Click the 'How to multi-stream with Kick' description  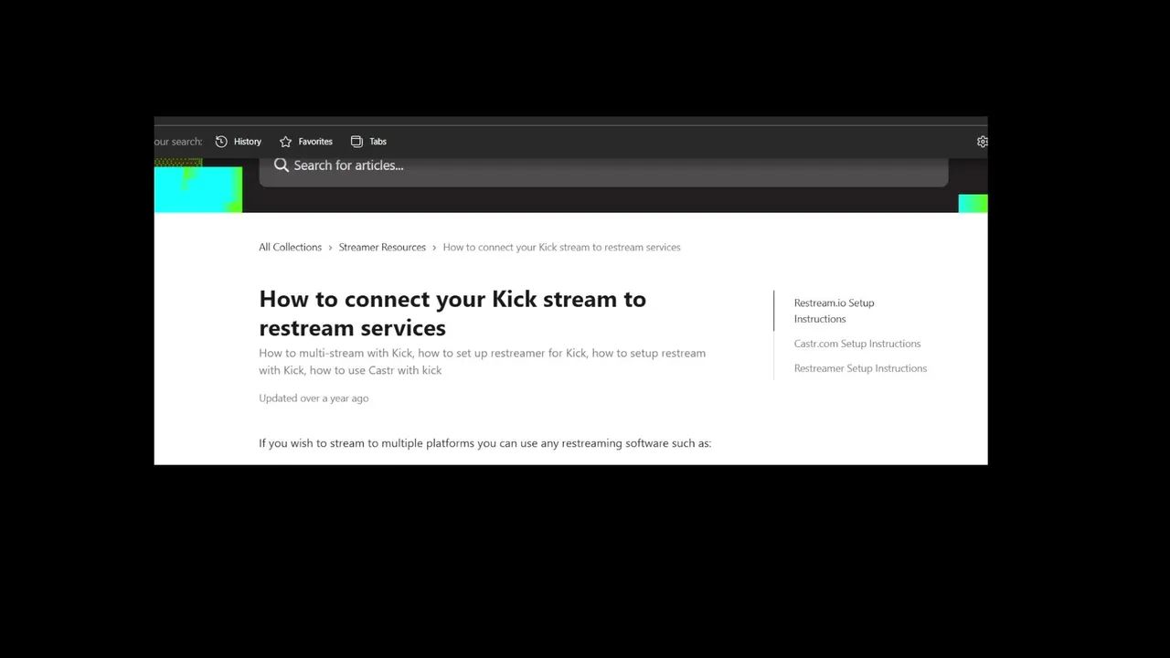tap(482, 362)
